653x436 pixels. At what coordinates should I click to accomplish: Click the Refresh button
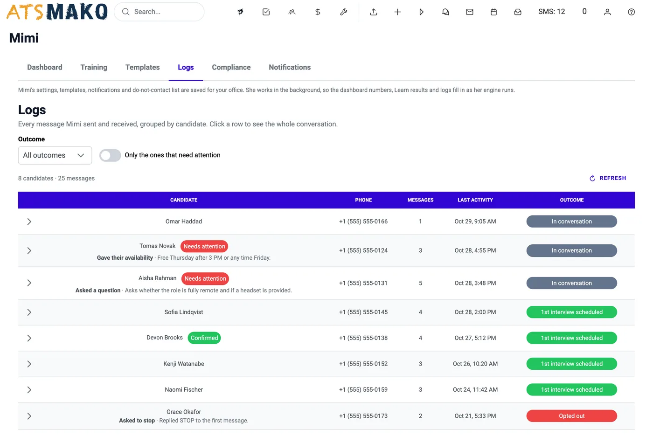click(608, 178)
